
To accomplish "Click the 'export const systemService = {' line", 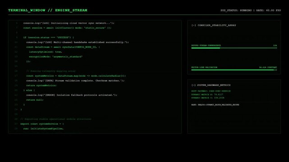I will coord(42,124).
